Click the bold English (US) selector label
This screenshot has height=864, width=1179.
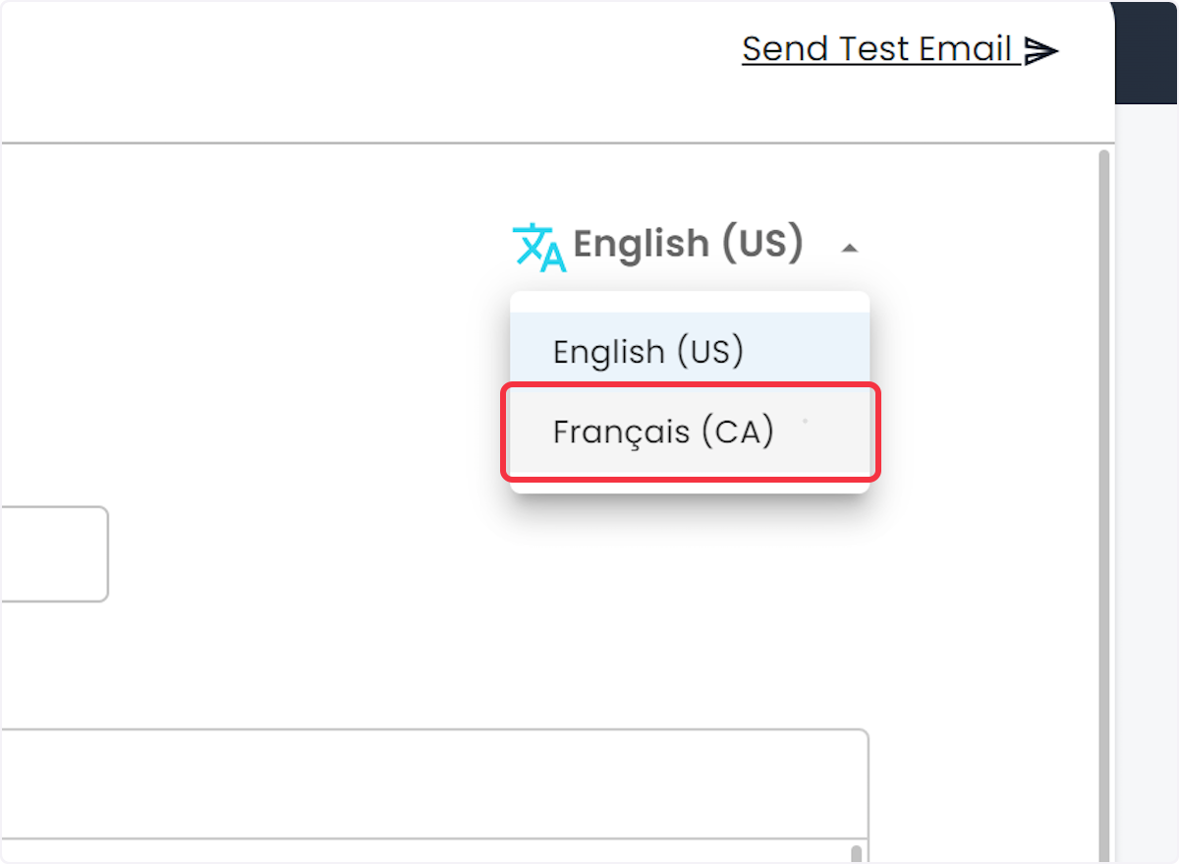coord(688,243)
